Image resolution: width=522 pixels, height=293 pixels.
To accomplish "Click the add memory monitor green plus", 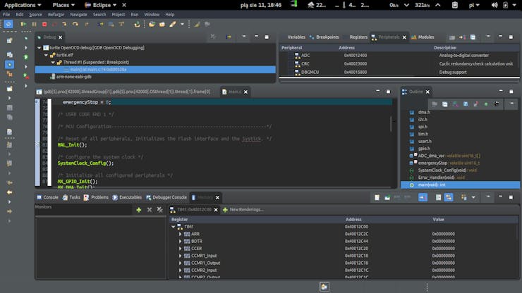I will point(139,209).
